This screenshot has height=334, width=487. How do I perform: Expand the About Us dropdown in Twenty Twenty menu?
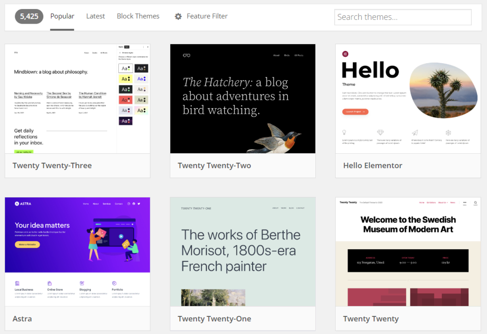[x=442, y=203]
